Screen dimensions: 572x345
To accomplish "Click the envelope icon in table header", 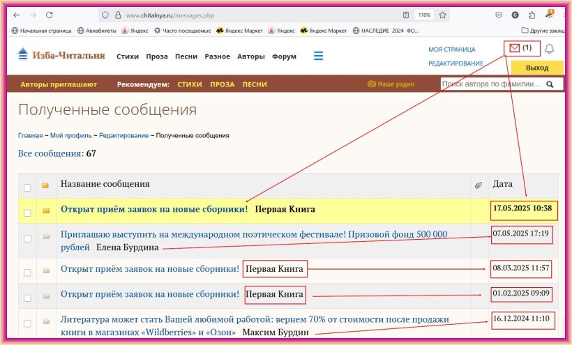I will click(45, 185).
